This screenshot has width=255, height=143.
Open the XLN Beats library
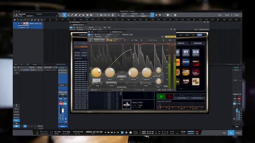tap(196, 52)
